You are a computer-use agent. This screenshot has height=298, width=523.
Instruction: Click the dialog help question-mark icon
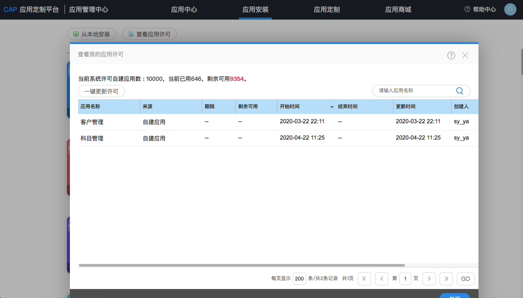(x=451, y=56)
